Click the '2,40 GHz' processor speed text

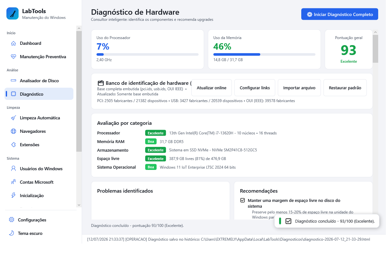(x=104, y=60)
